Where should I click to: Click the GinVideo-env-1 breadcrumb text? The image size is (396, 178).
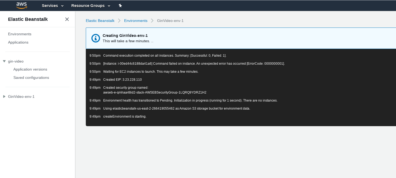[170, 21]
